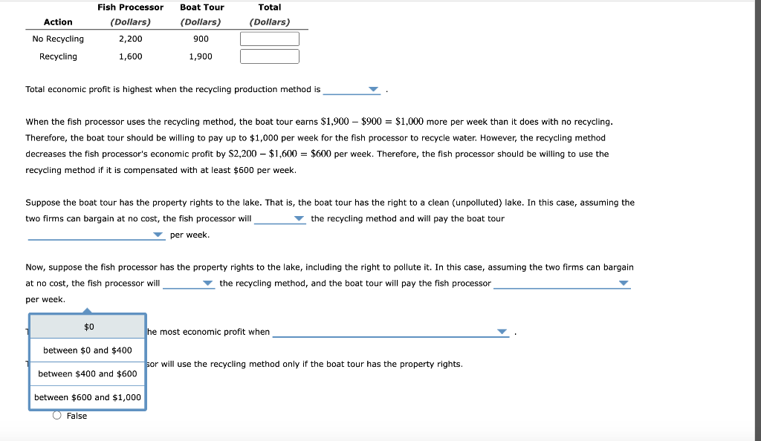The height and width of the screenshot is (441, 761).
Task: Click the far-right arrow on the fish processor payment blank
Action: pyautogui.click(x=624, y=283)
